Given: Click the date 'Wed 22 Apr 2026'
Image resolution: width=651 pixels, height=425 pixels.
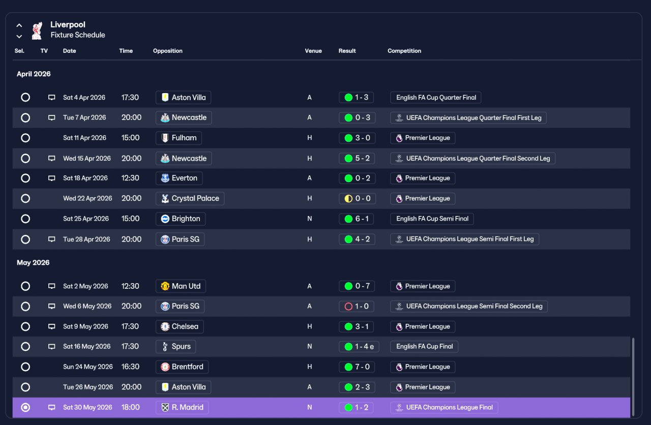Looking at the screenshot, I should point(87,198).
